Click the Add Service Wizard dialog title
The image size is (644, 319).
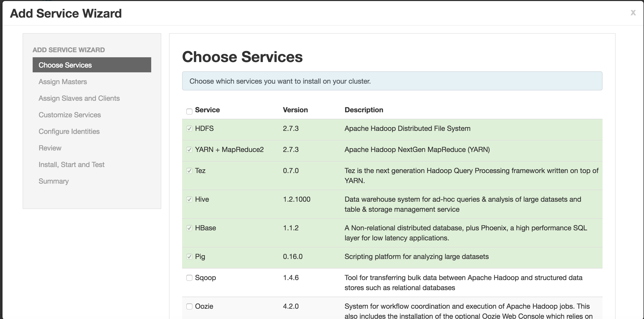(66, 13)
